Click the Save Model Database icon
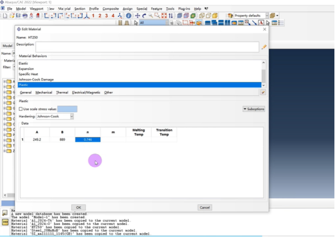The height and width of the screenshot is (237, 335). (18, 16)
